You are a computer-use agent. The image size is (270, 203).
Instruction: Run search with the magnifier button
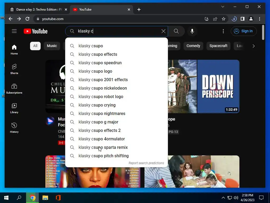coord(176,31)
